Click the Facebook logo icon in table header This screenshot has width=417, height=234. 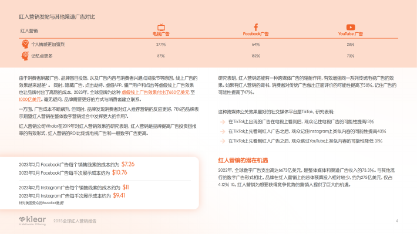coord(256,27)
